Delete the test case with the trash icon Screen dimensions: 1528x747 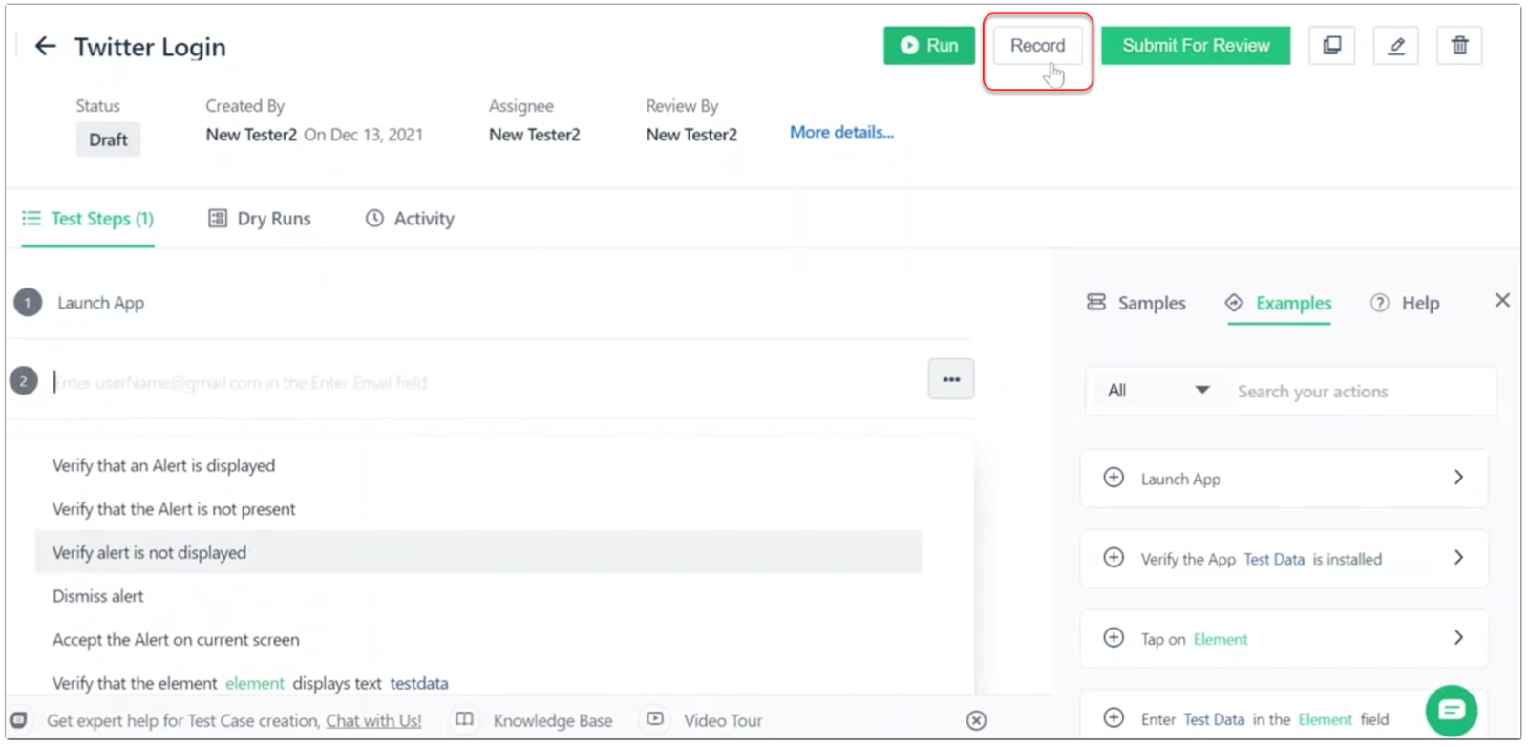(x=1459, y=45)
